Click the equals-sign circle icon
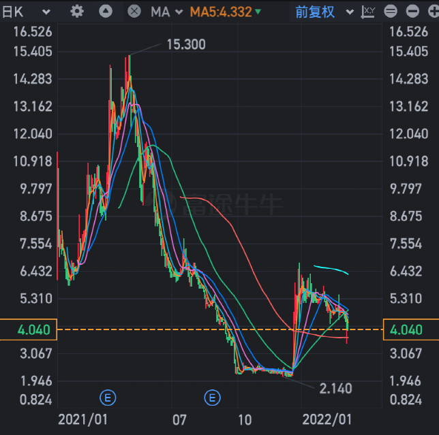 391,12
